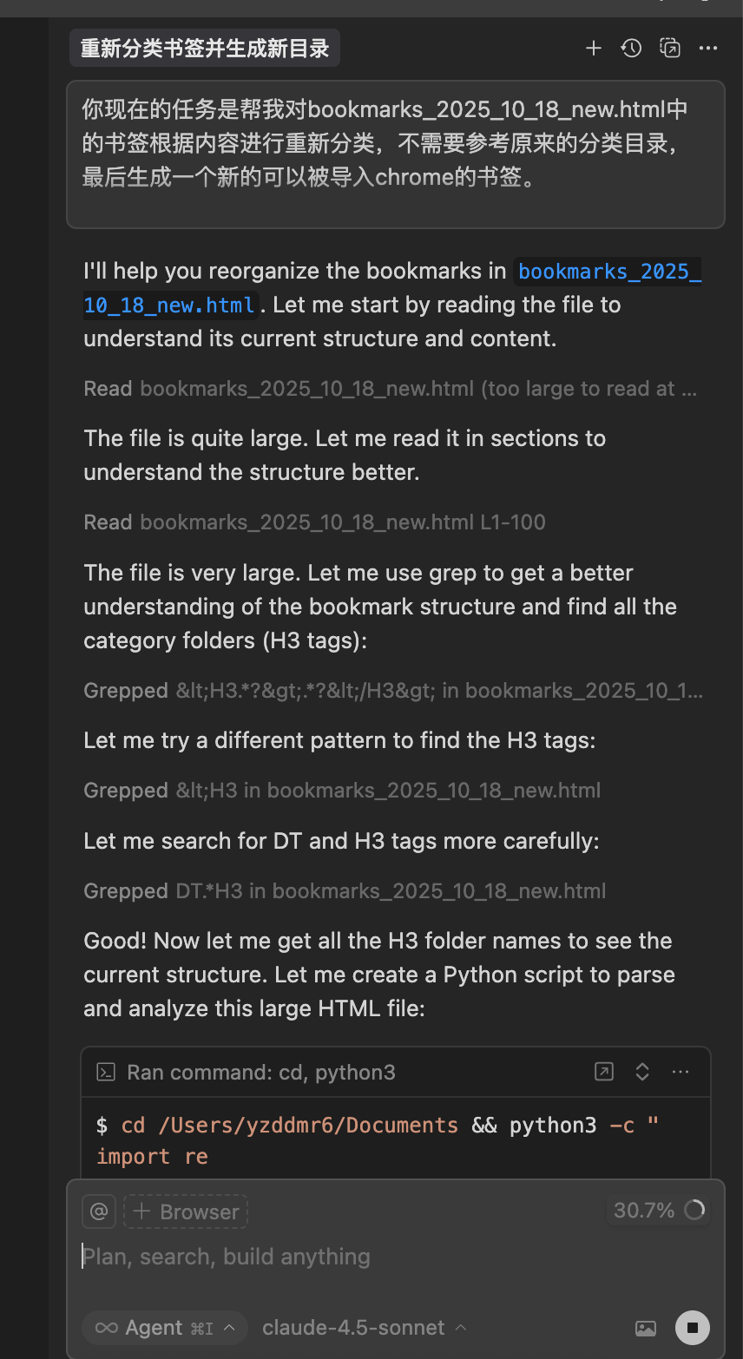Open the header three-dots more menu
743x1359 pixels.
[708, 49]
